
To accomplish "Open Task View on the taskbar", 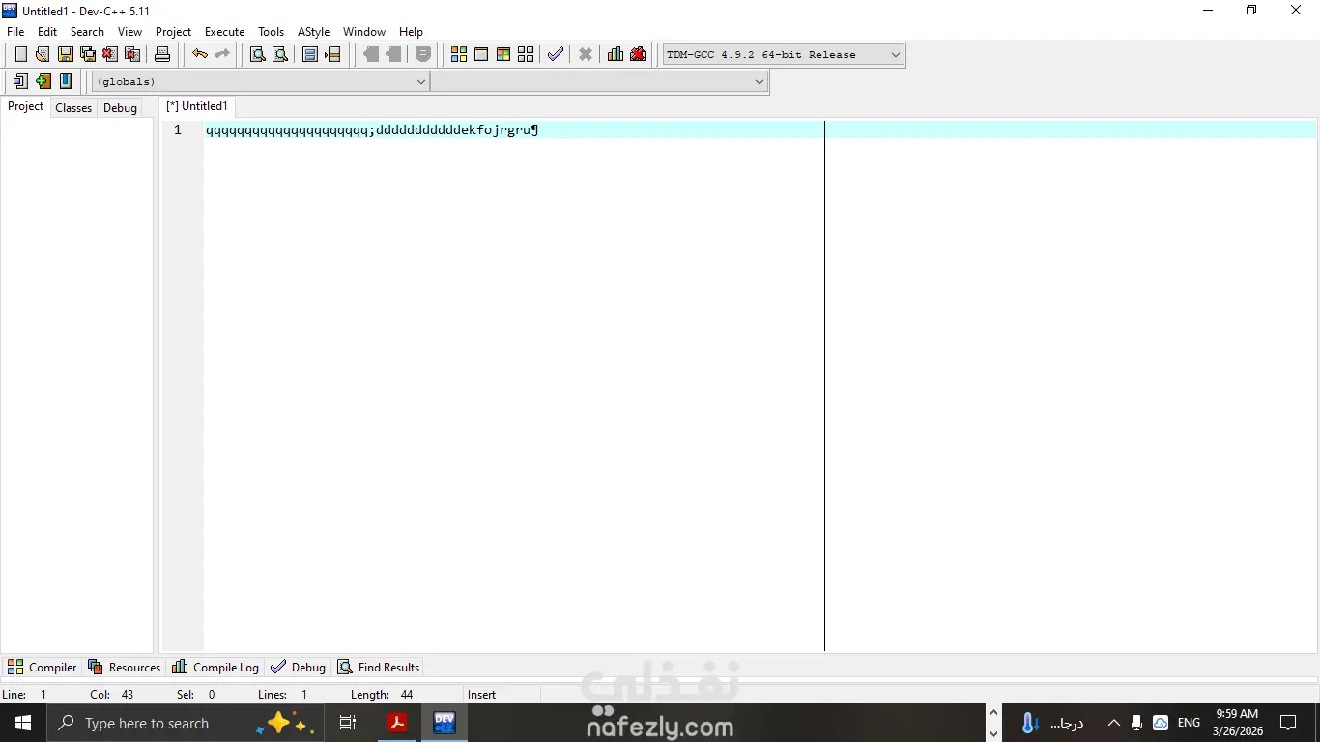I will pos(348,723).
